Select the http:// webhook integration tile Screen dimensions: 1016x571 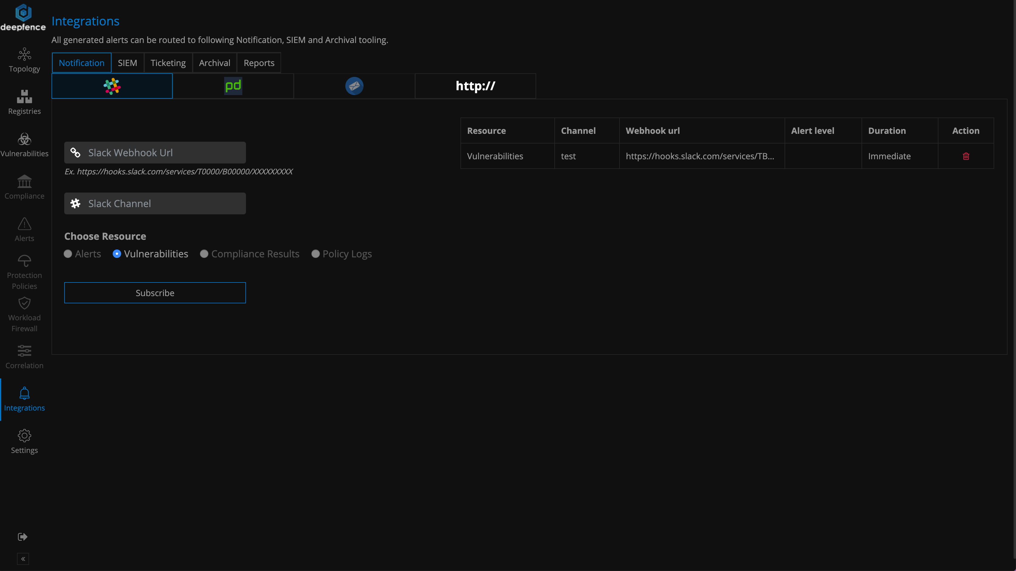[475, 86]
